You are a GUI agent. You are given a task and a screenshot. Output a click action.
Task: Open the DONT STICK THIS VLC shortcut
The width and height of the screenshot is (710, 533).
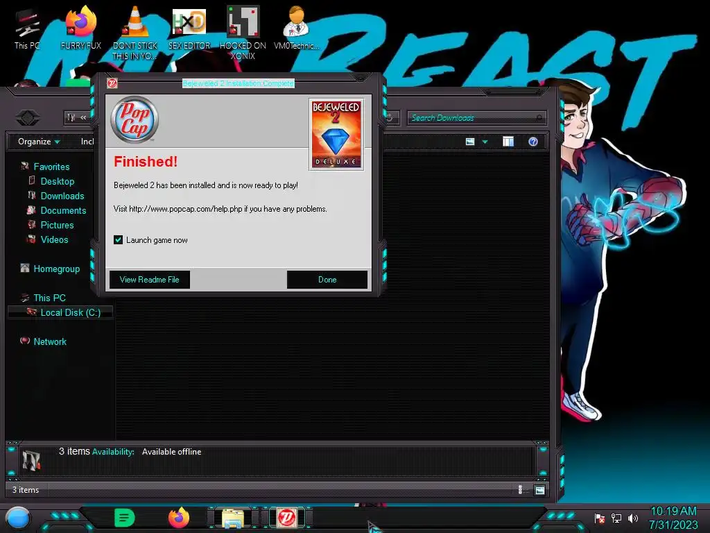[135, 33]
